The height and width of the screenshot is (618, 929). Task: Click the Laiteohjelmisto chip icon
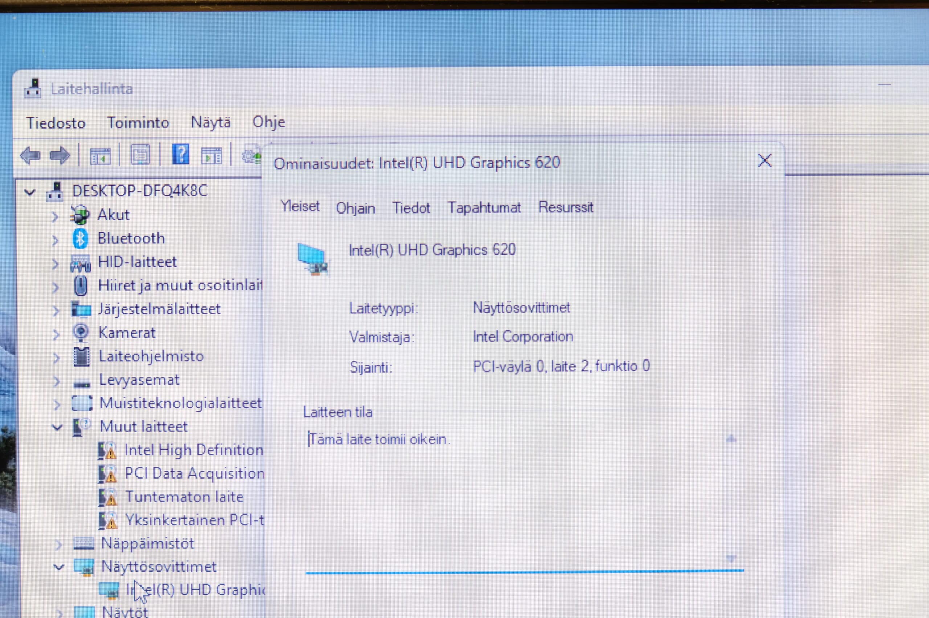click(x=82, y=357)
